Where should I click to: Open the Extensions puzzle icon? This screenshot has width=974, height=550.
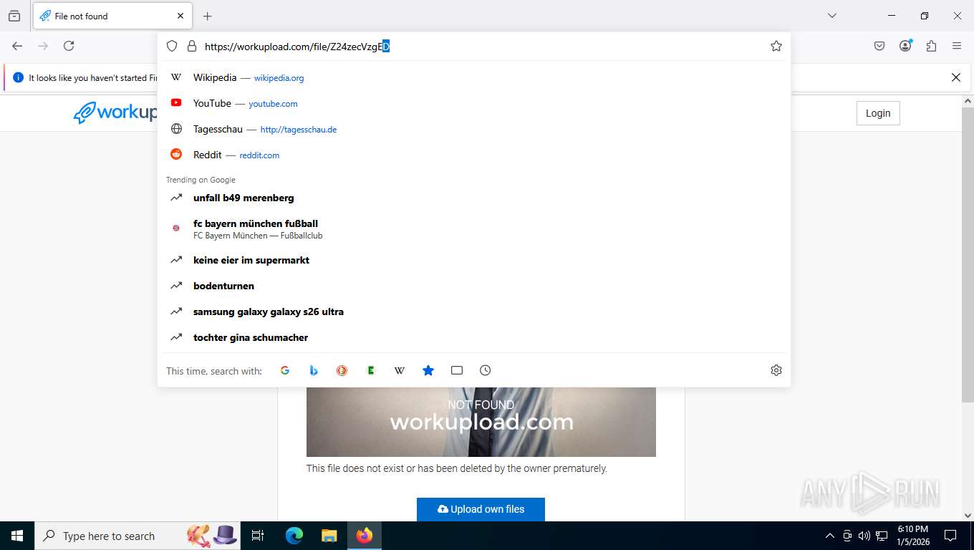tap(931, 46)
